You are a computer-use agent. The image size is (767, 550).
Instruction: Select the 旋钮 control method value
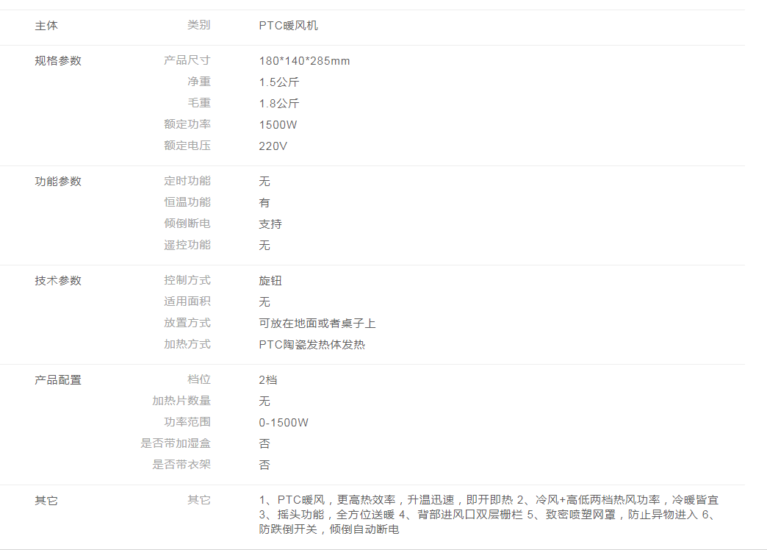click(270, 281)
